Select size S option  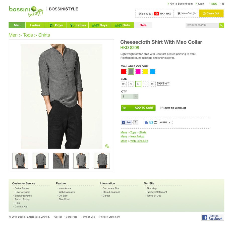131,84
